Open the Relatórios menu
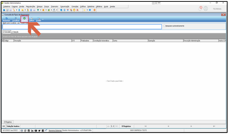Viewport: 229px width, 134px height. [91, 6]
